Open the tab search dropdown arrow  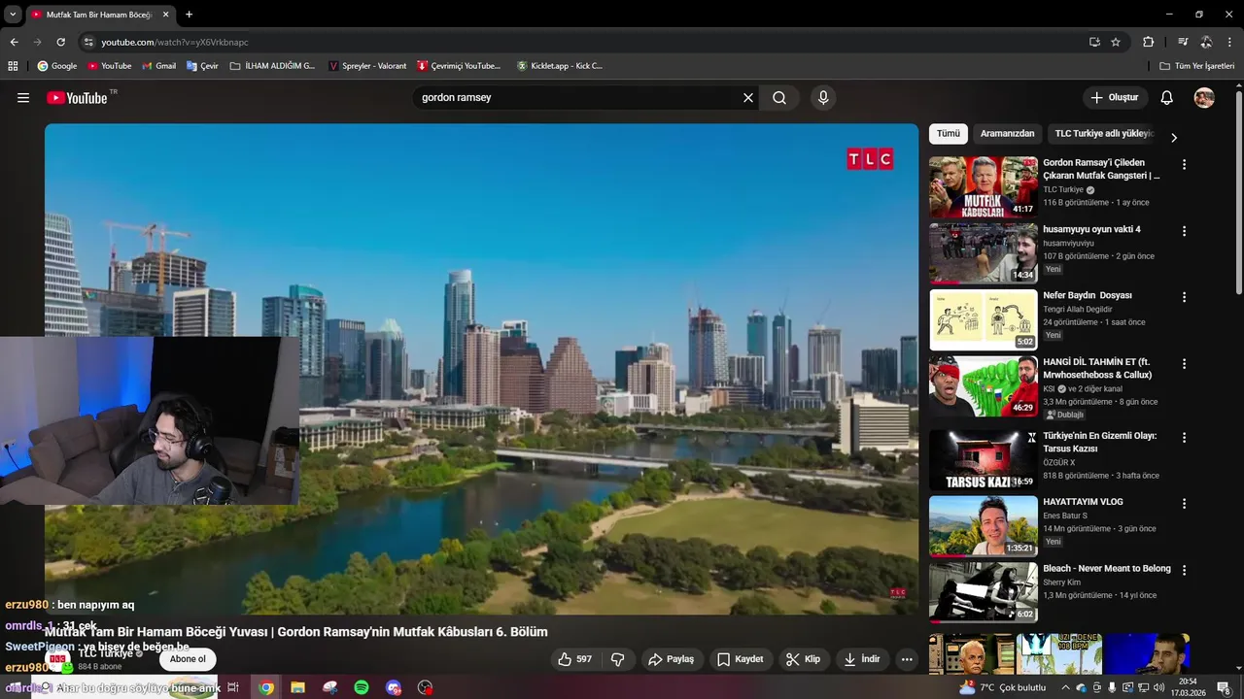pyautogui.click(x=13, y=15)
